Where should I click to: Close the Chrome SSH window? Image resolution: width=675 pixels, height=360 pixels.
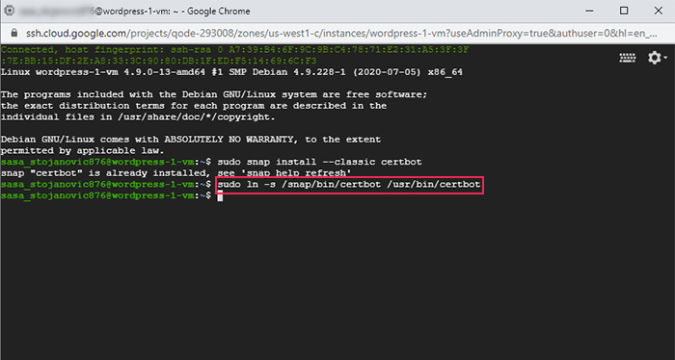(659, 11)
